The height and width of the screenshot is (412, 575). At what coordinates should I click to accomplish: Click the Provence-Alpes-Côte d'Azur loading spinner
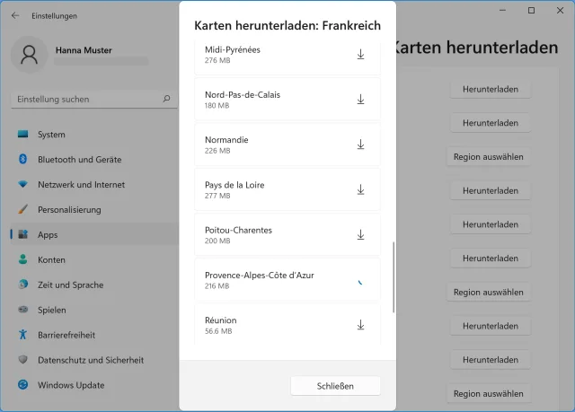pyautogui.click(x=360, y=282)
